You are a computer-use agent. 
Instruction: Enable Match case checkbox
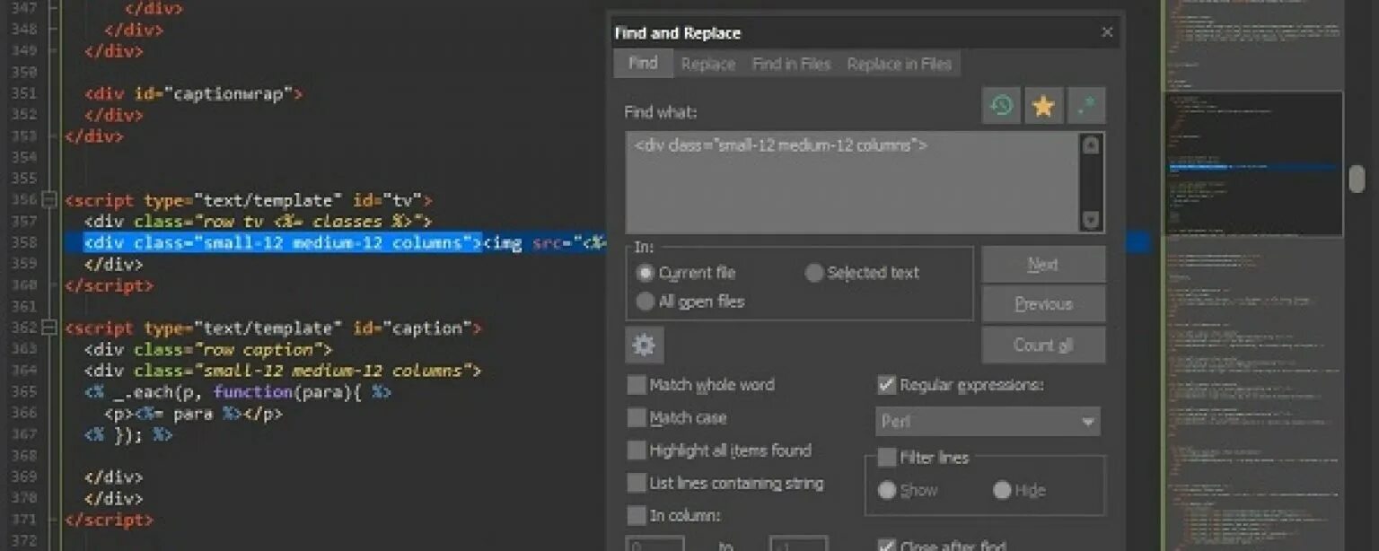coord(637,417)
